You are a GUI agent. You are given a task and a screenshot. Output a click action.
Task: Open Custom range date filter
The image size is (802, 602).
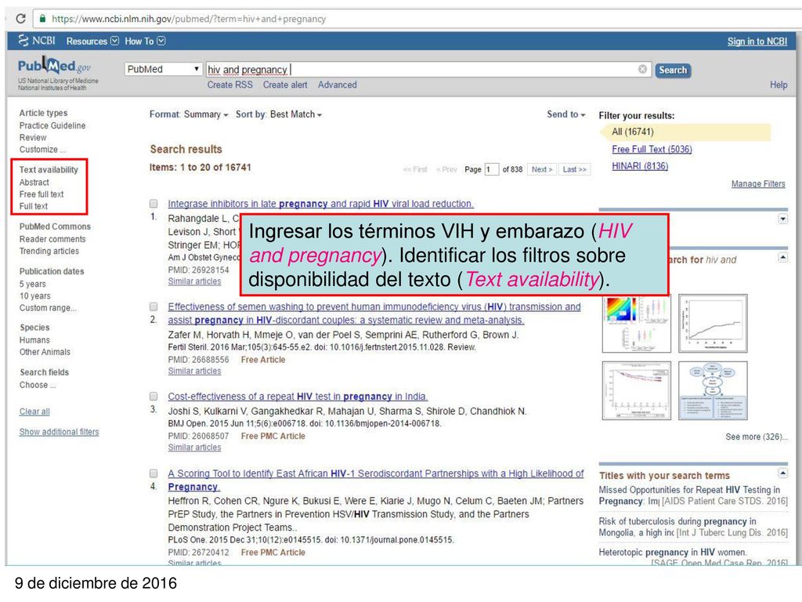coord(48,307)
